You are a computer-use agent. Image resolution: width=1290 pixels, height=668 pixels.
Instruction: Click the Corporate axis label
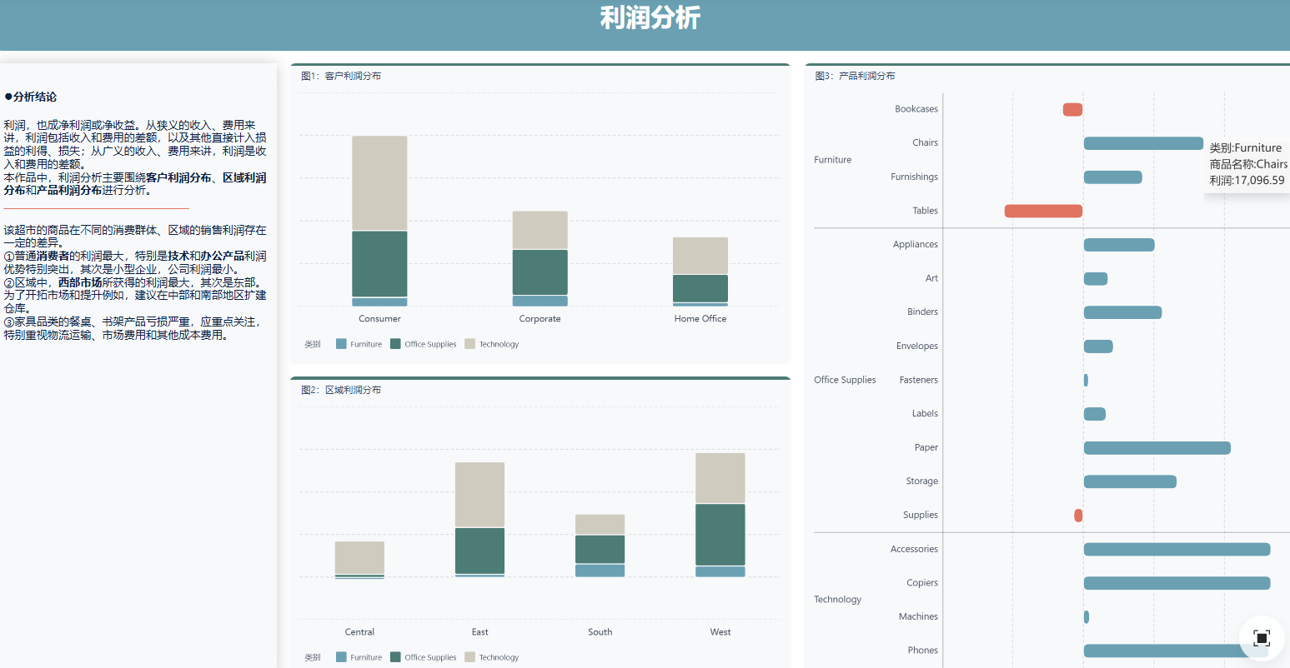(540, 319)
